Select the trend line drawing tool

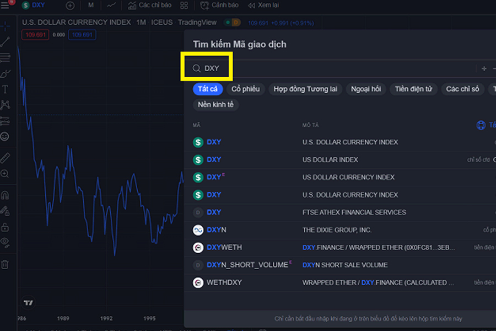[x=5, y=42]
